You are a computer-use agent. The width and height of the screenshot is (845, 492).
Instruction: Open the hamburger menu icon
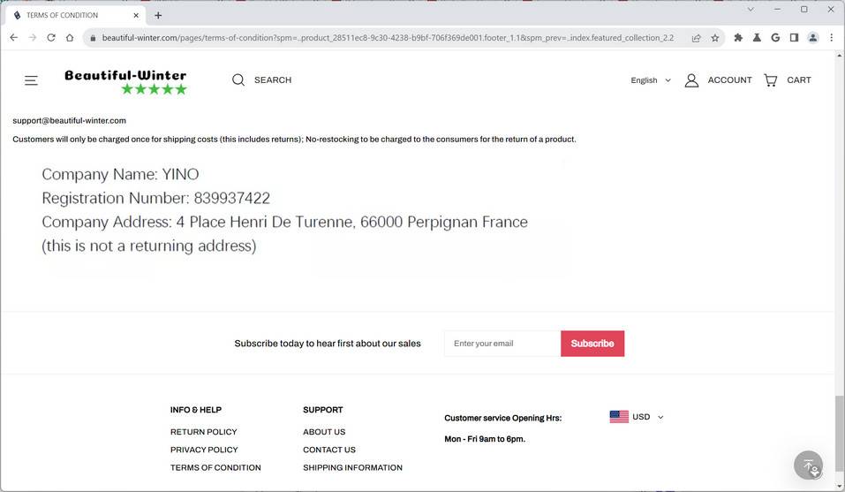pyautogui.click(x=31, y=80)
